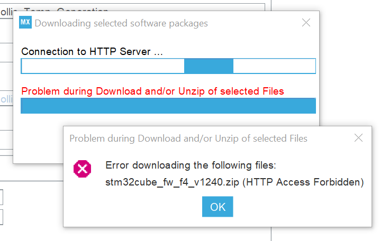Close the Problem during Download error popup
The image size is (380, 241).
click(x=358, y=138)
